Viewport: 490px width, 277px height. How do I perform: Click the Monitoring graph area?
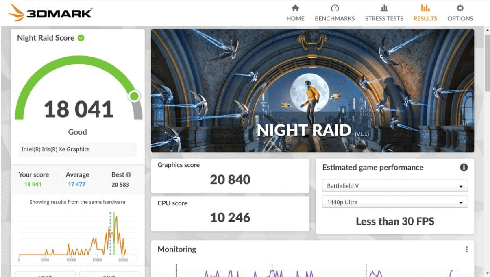[x=312, y=270]
